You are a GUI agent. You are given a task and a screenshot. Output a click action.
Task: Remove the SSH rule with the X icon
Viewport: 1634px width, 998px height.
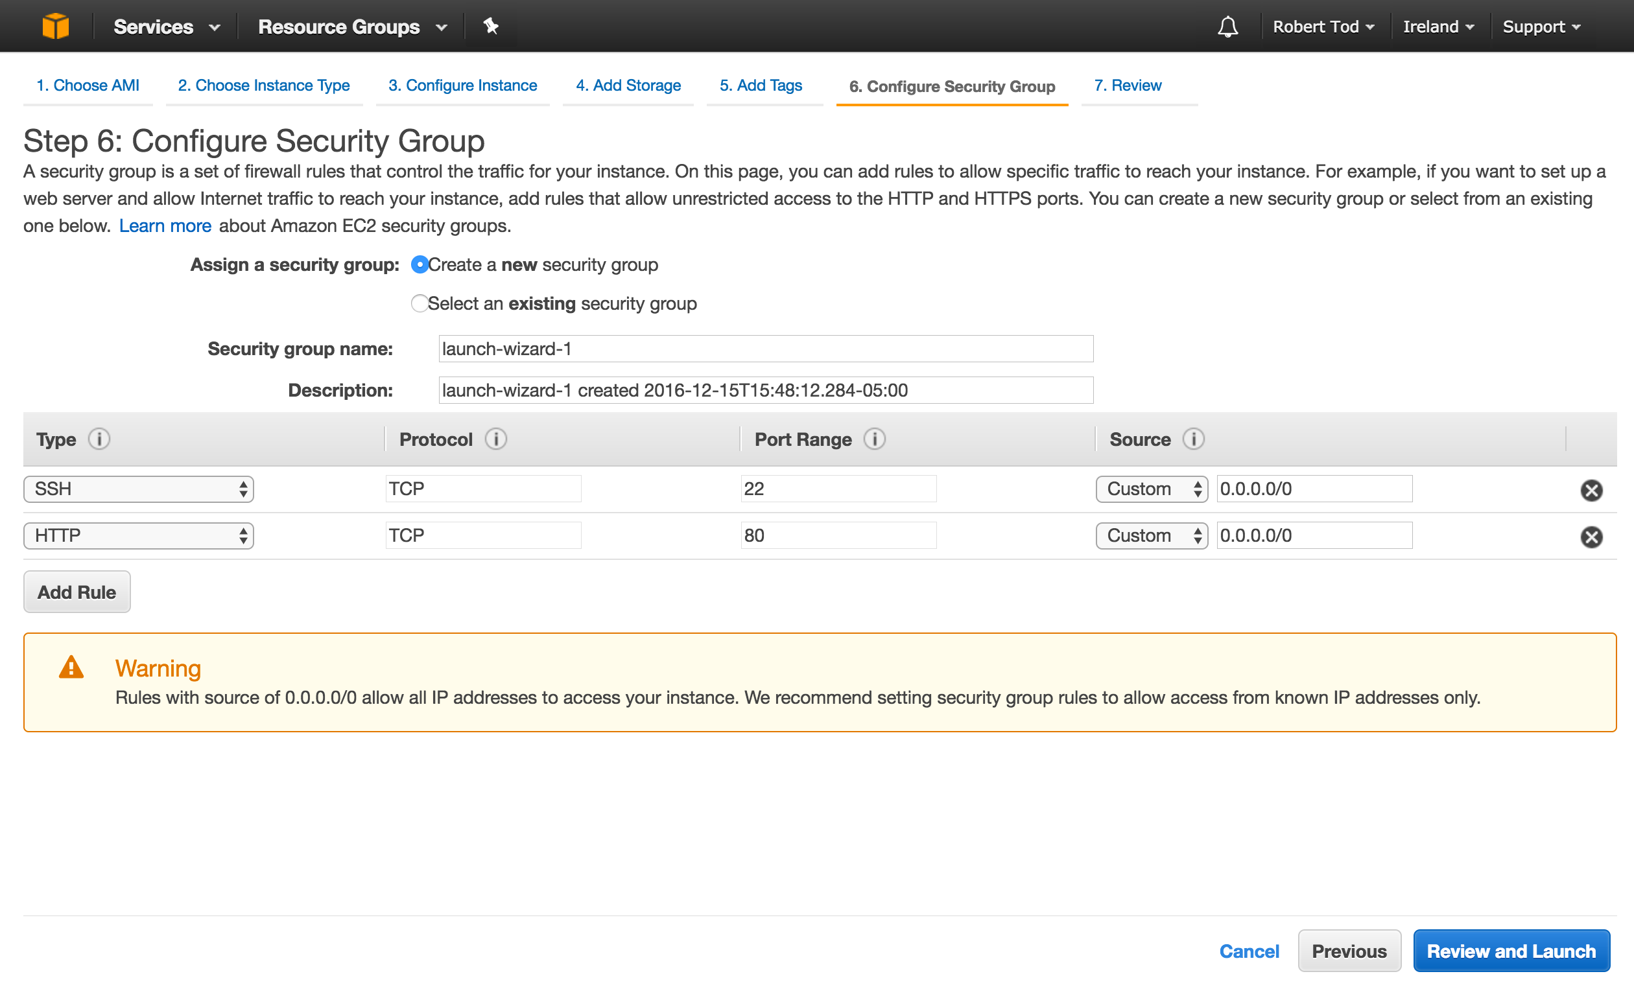click(x=1591, y=491)
